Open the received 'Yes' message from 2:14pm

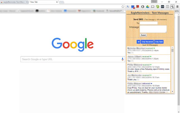click(148, 50)
